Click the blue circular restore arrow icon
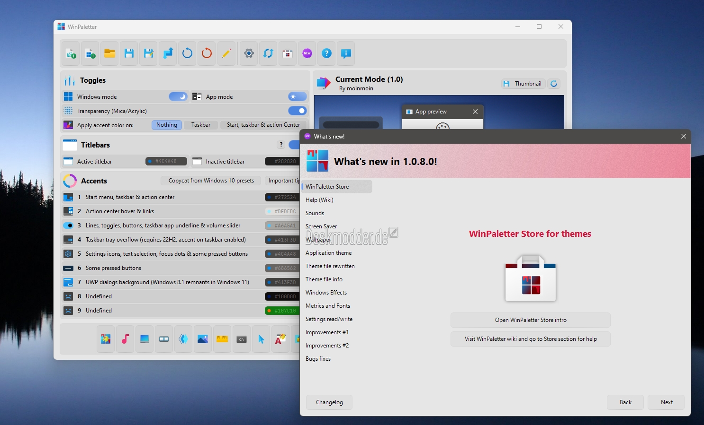Image resolution: width=704 pixels, height=425 pixels. 187,53
